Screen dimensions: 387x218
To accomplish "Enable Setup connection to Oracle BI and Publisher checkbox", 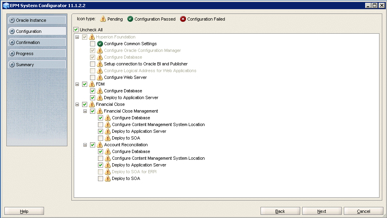I will tap(92, 64).
